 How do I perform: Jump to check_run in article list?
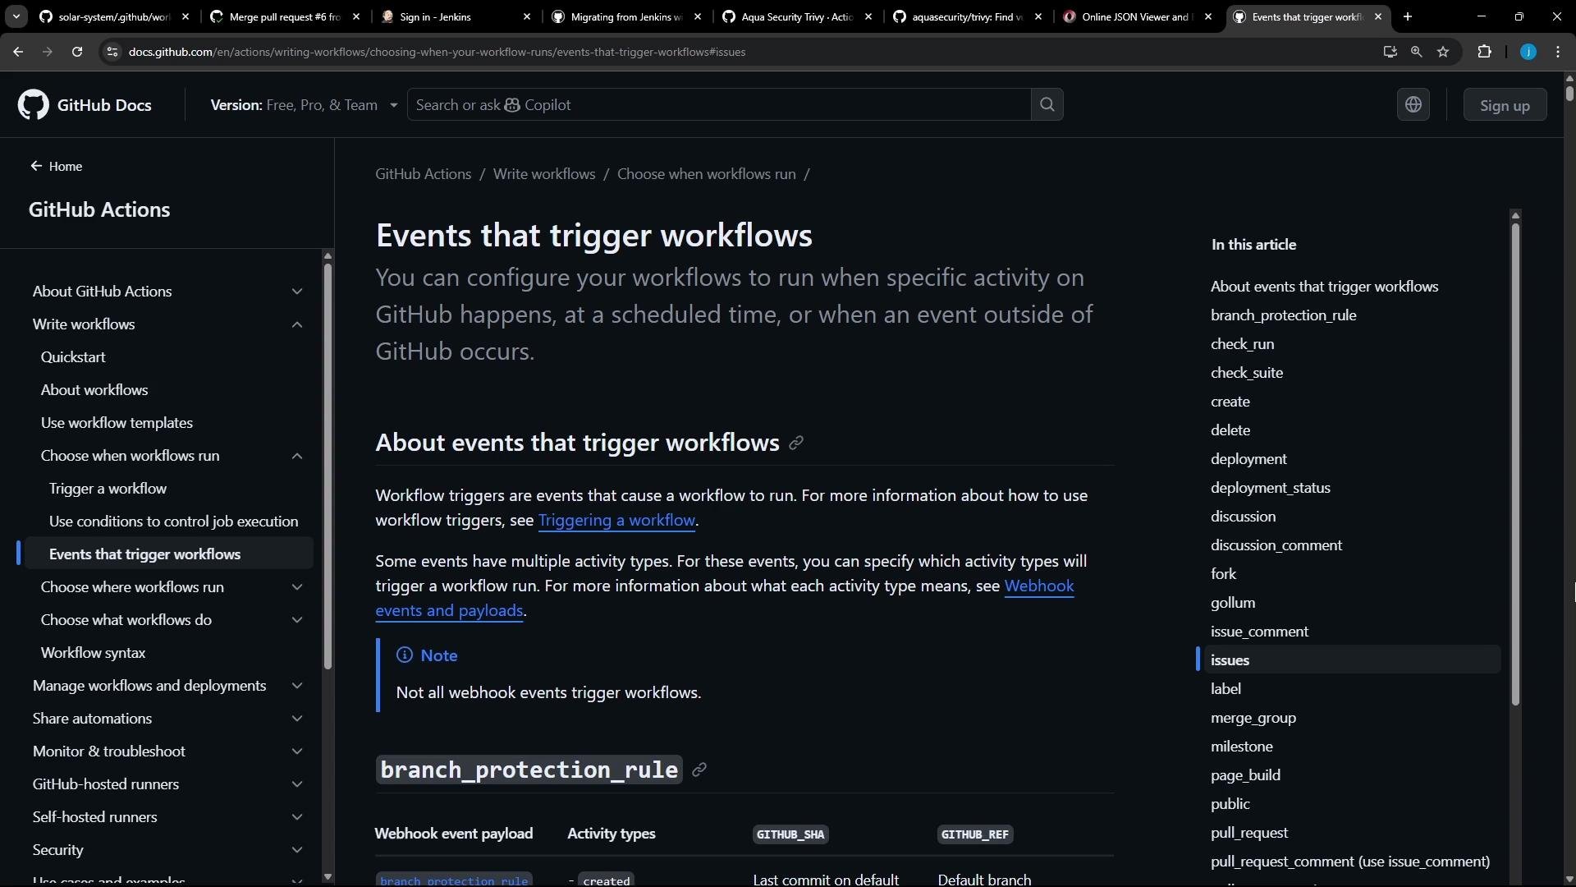(x=1242, y=344)
